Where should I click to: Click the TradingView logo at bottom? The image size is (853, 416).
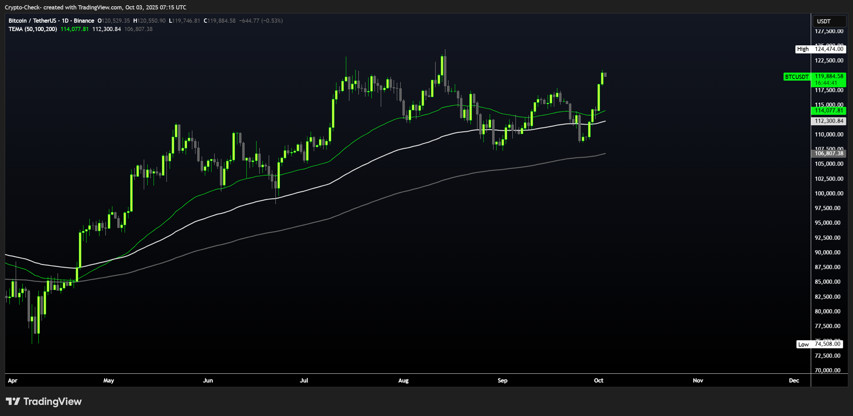point(44,401)
